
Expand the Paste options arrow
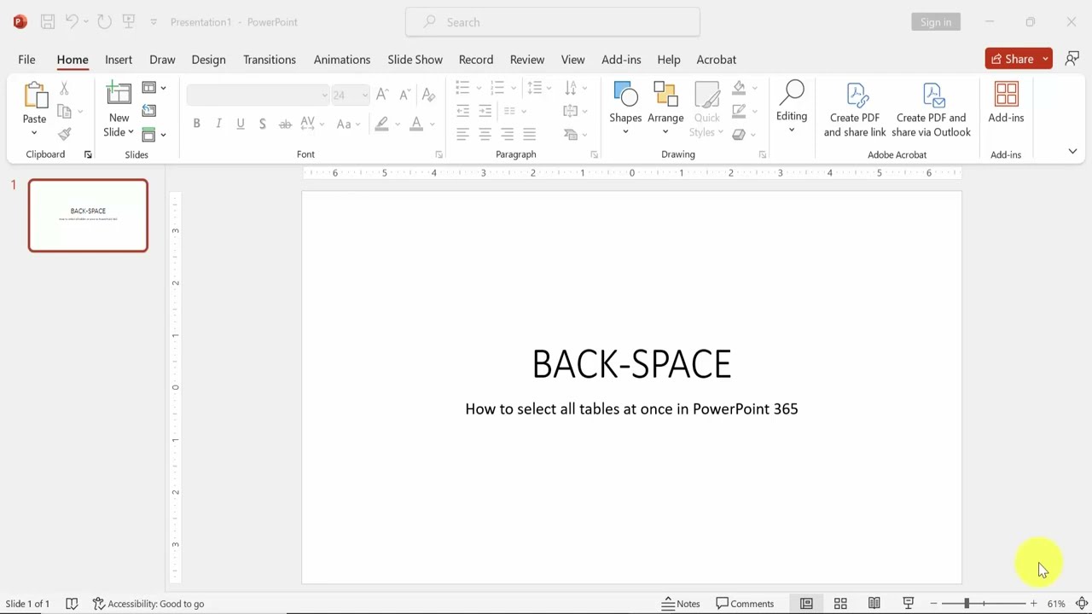(x=34, y=133)
